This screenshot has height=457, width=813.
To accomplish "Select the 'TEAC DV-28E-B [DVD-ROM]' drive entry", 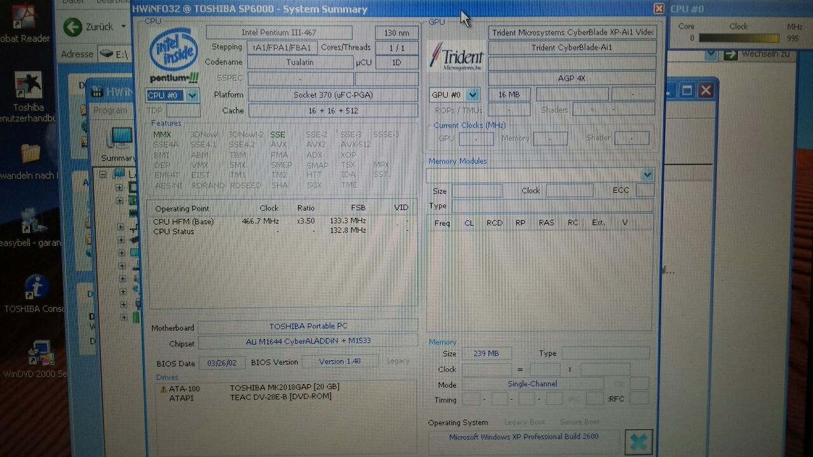I will 281,397.
